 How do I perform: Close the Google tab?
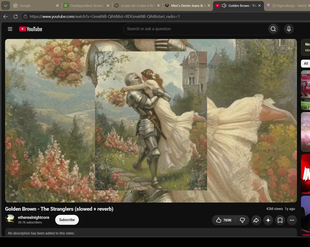coord(57,6)
